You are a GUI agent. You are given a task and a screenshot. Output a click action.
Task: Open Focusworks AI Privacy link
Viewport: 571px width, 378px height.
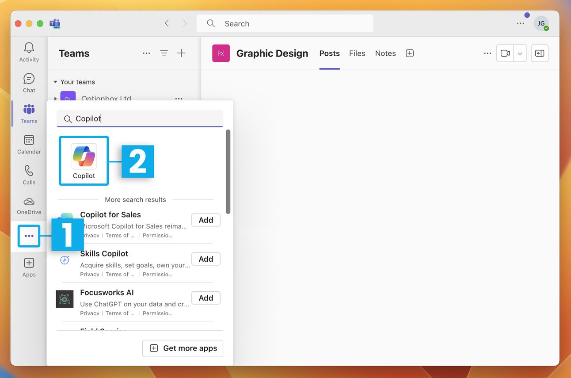[x=90, y=313]
